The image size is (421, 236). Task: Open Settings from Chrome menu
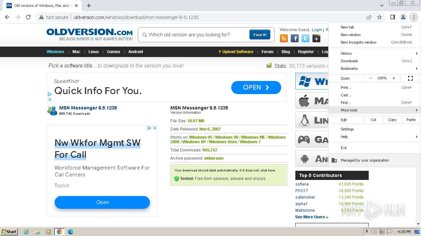coord(375,129)
